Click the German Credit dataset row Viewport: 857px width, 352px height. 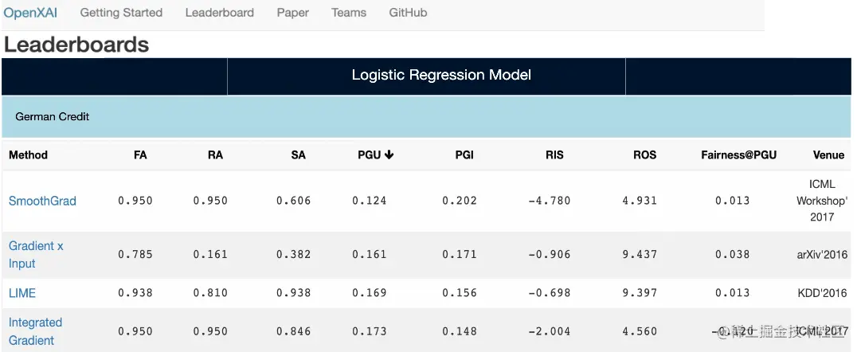point(53,117)
